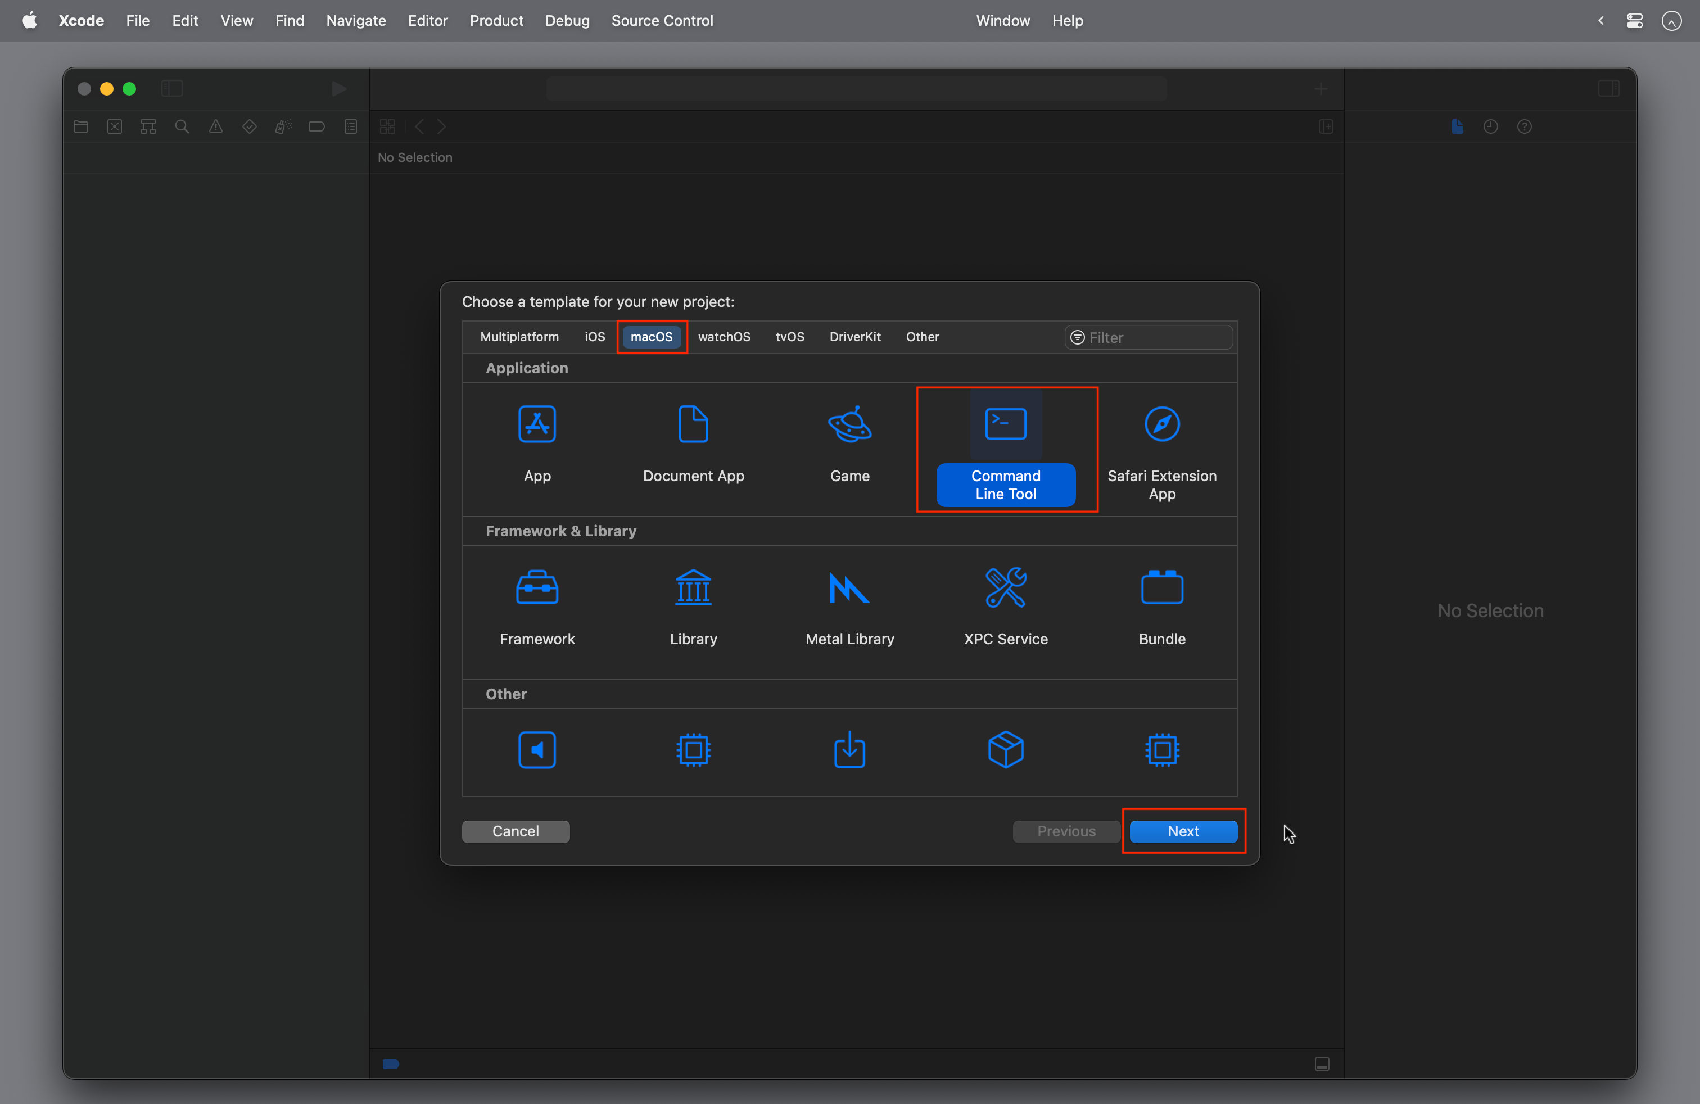Select the XPC Service template
This screenshot has height=1104, width=1700.
(x=1006, y=607)
